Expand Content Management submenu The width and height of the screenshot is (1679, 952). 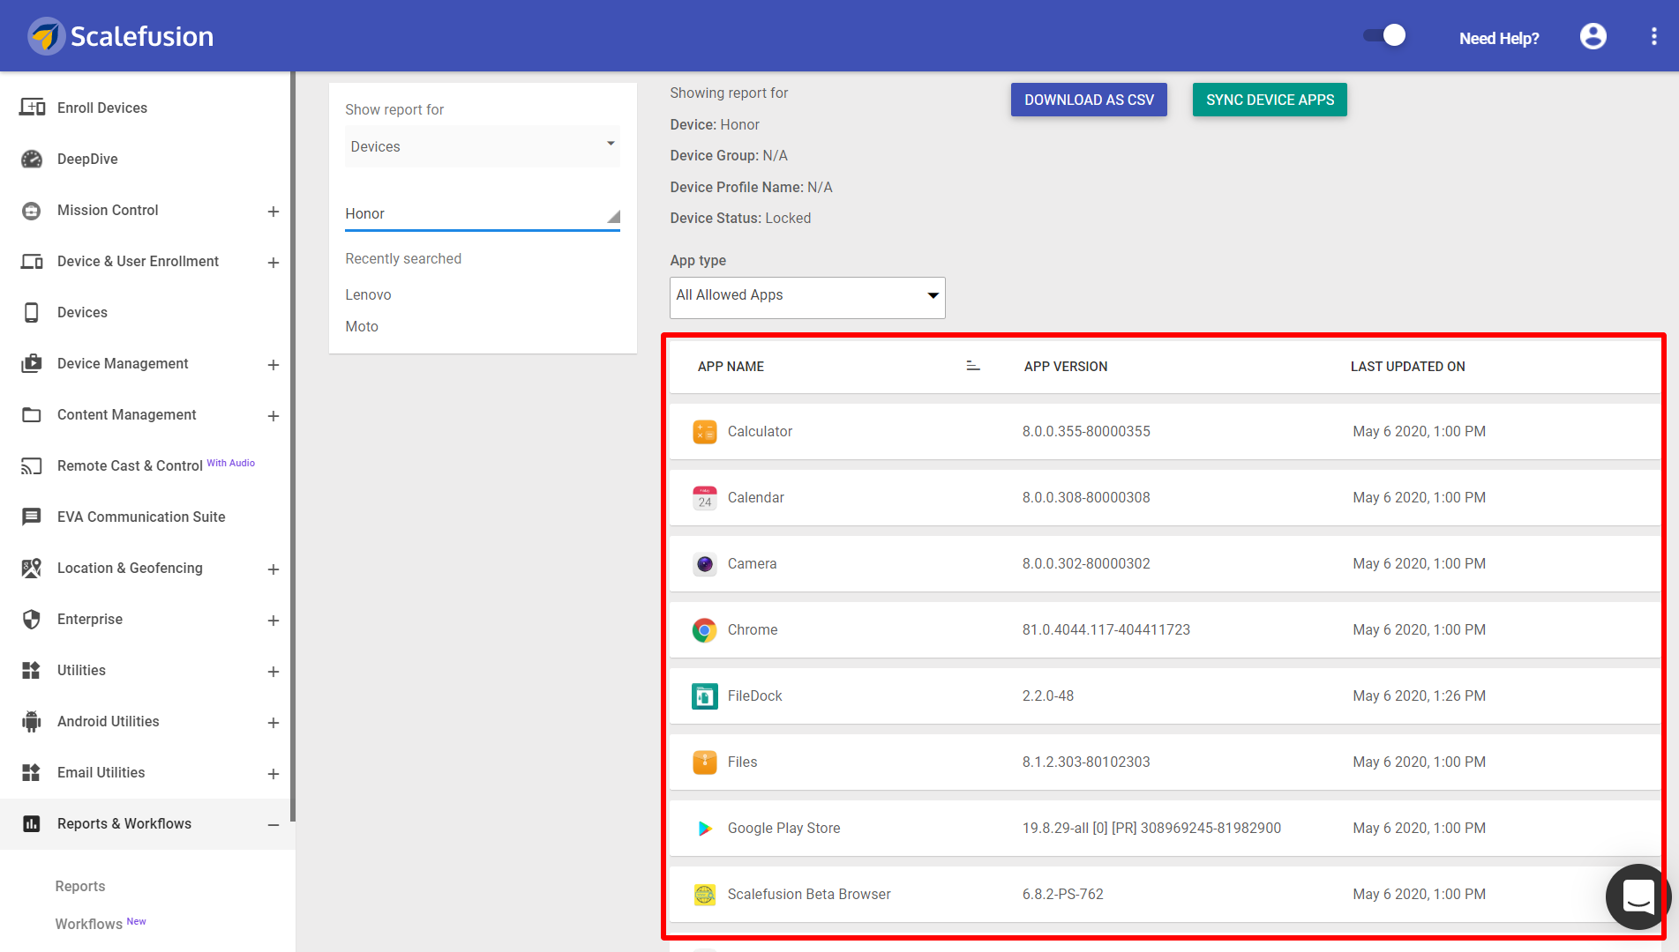coord(274,416)
